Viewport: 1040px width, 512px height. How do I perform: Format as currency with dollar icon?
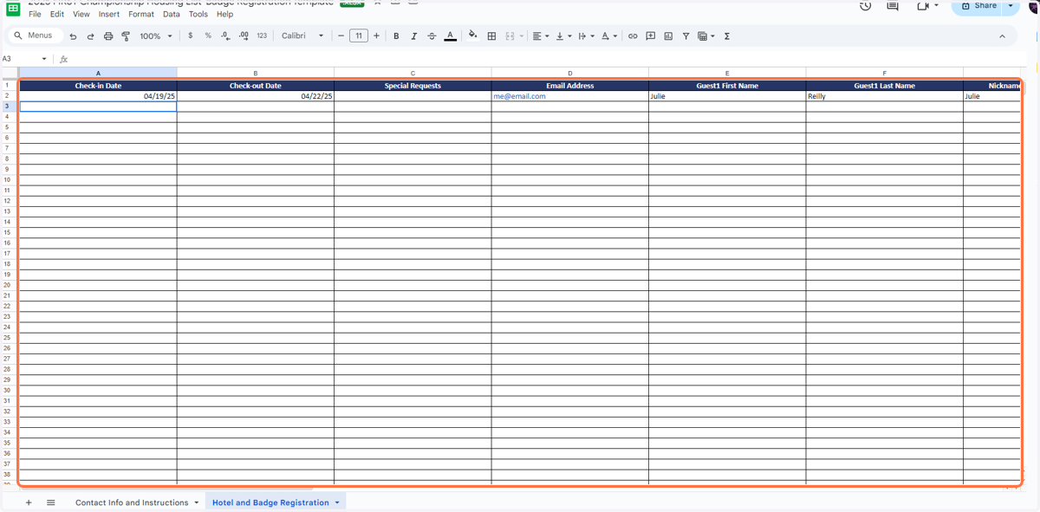[191, 36]
